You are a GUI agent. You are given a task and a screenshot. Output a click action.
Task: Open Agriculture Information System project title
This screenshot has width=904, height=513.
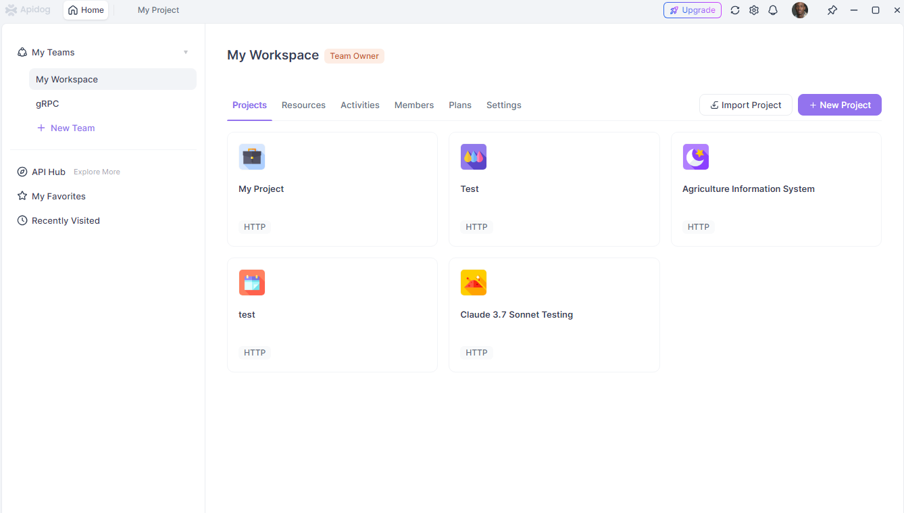[749, 189]
